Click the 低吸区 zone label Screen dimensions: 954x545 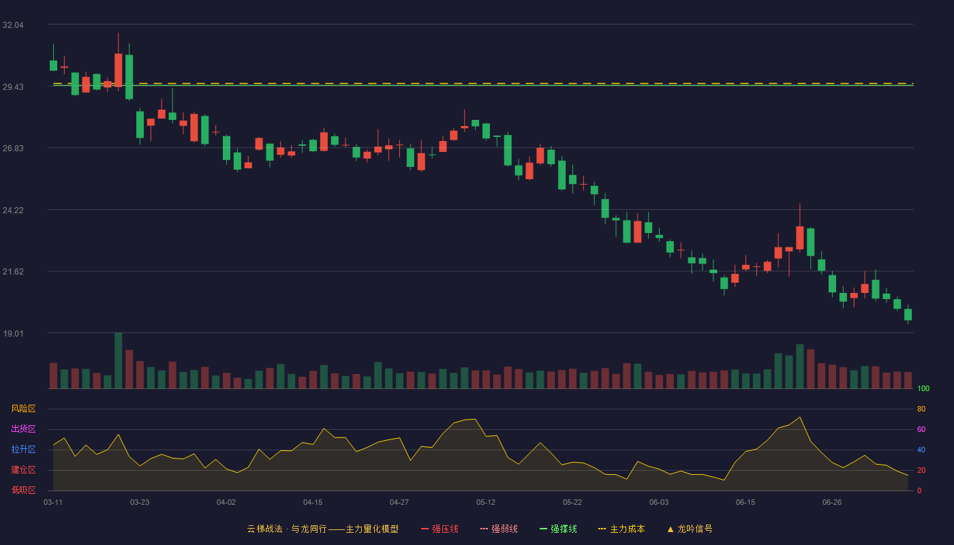click(x=23, y=490)
